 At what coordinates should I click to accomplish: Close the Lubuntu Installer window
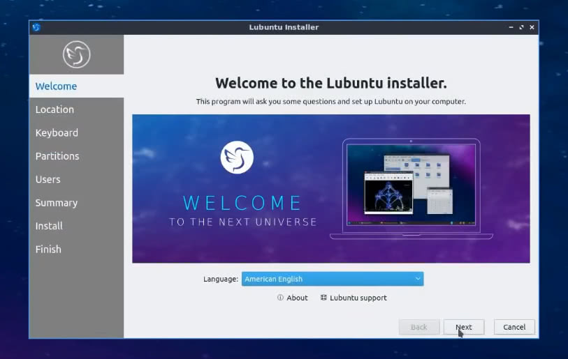(532, 27)
